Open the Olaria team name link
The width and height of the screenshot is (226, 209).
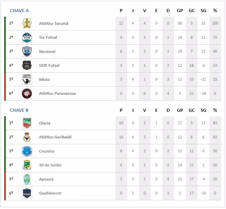tap(45, 123)
